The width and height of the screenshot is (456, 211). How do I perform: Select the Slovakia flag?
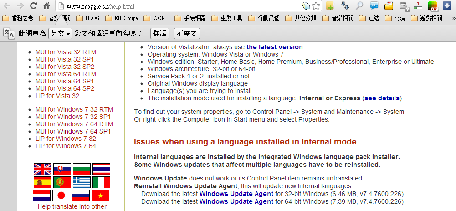(62, 169)
